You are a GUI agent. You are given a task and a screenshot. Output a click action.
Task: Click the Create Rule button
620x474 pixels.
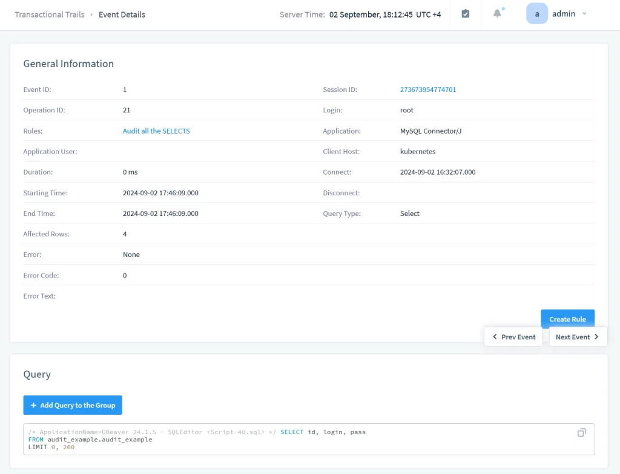[x=567, y=319]
